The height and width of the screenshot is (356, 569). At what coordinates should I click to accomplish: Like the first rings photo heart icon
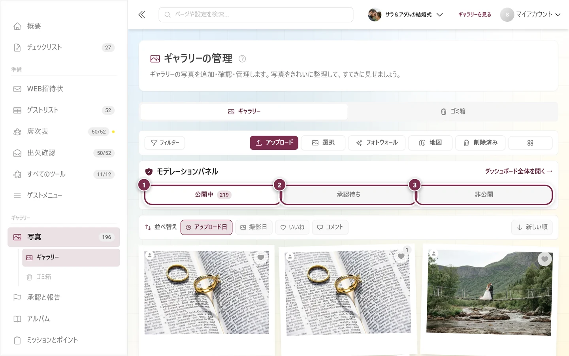click(x=261, y=258)
